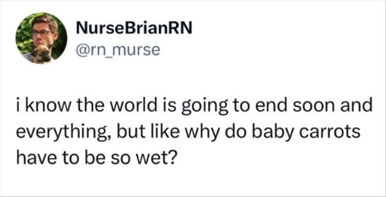This screenshot has height=197, width=386.
Task: Open the @rn_murse handle link
Action: [118, 50]
